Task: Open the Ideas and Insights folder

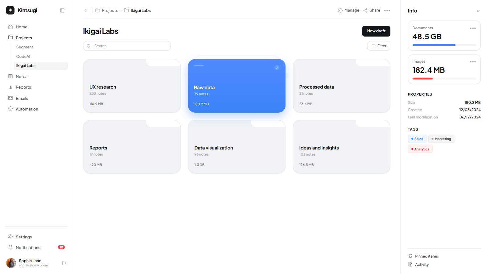Action: (x=342, y=147)
